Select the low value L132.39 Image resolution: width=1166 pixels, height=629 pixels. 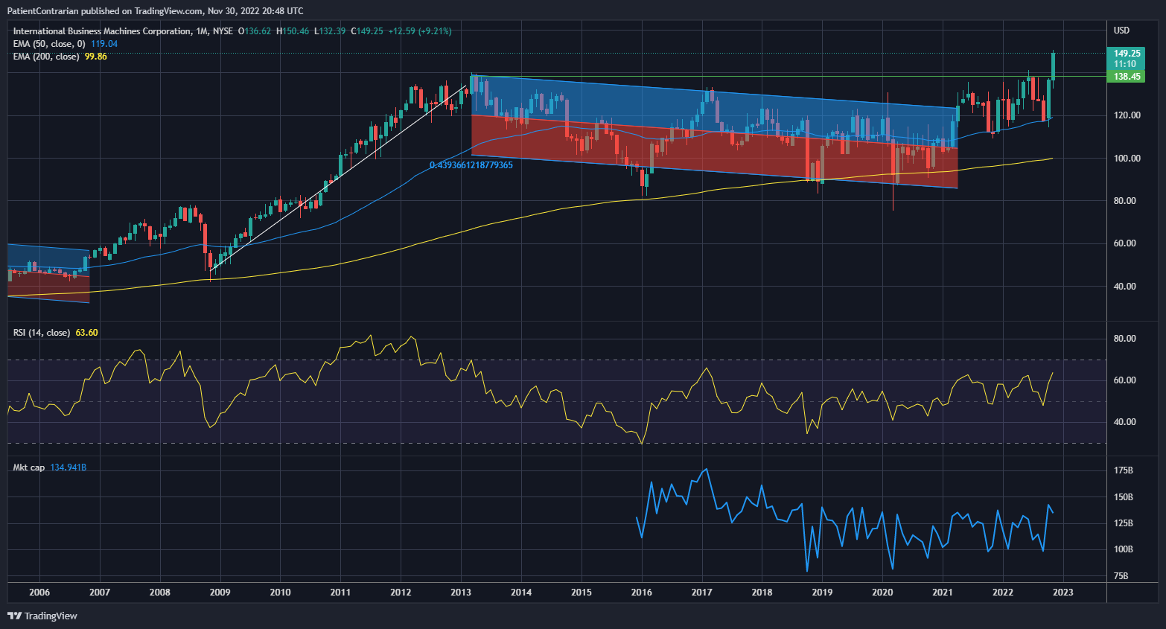tap(330, 31)
